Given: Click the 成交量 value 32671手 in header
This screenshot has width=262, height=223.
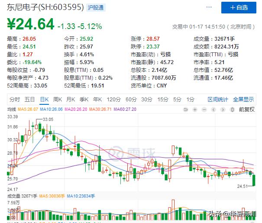Looking at the screenshot, I should [x=225, y=39].
